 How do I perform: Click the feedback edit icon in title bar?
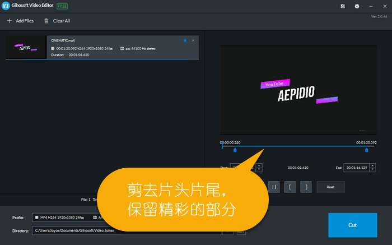point(342,6)
